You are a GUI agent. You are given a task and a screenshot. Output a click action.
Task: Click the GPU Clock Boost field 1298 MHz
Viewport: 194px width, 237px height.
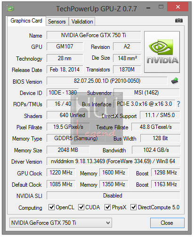point(165,173)
